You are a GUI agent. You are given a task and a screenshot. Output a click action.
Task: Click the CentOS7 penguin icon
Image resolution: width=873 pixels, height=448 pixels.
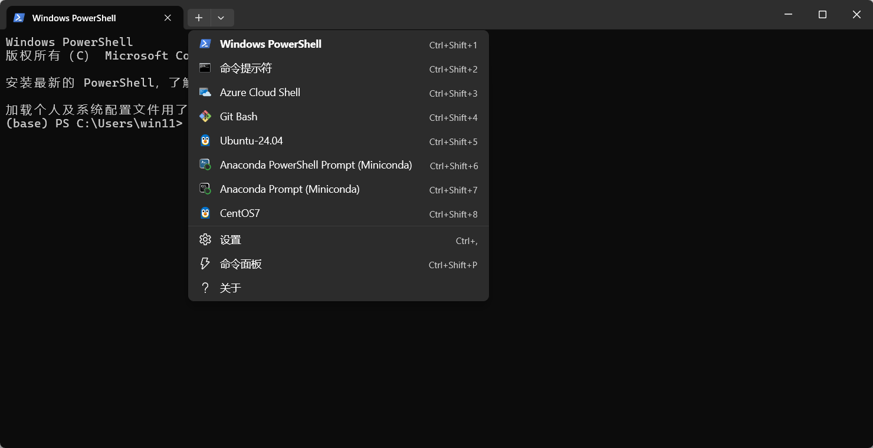[205, 213]
